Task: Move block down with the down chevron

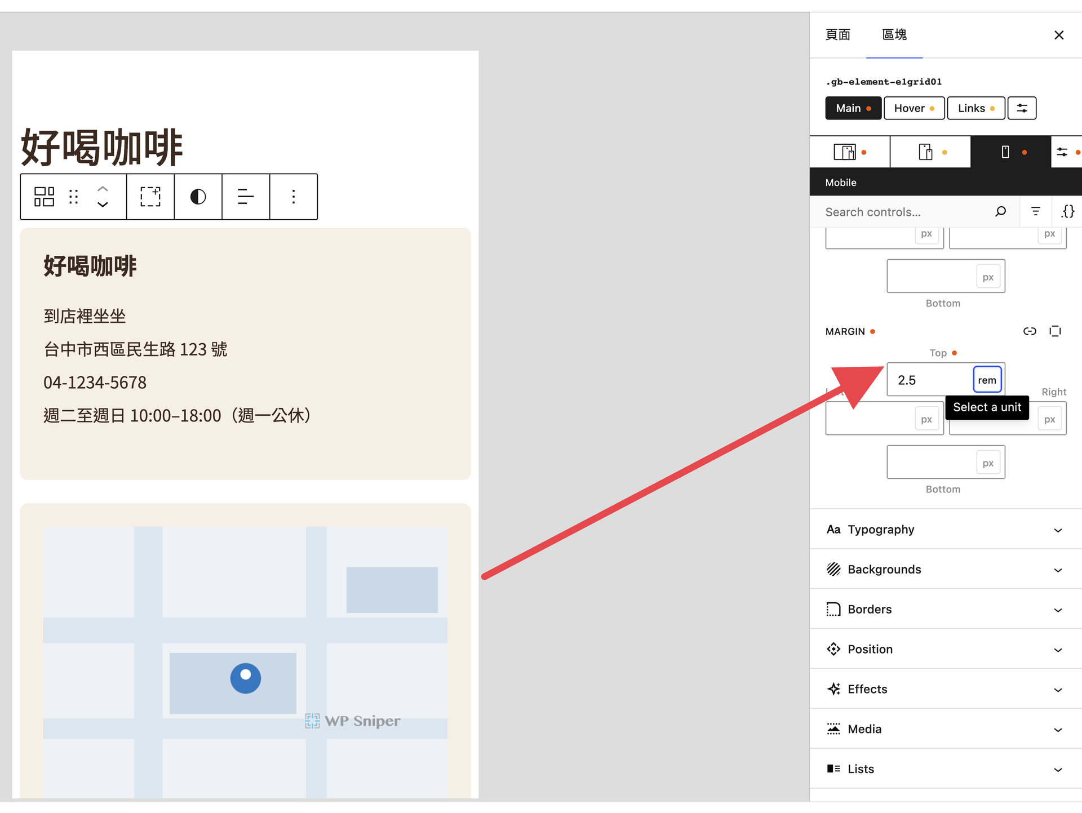Action: [x=103, y=205]
